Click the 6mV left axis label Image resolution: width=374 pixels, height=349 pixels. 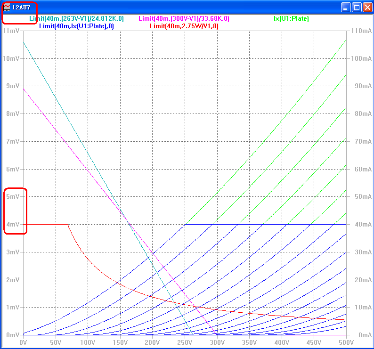[x=12, y=169]
